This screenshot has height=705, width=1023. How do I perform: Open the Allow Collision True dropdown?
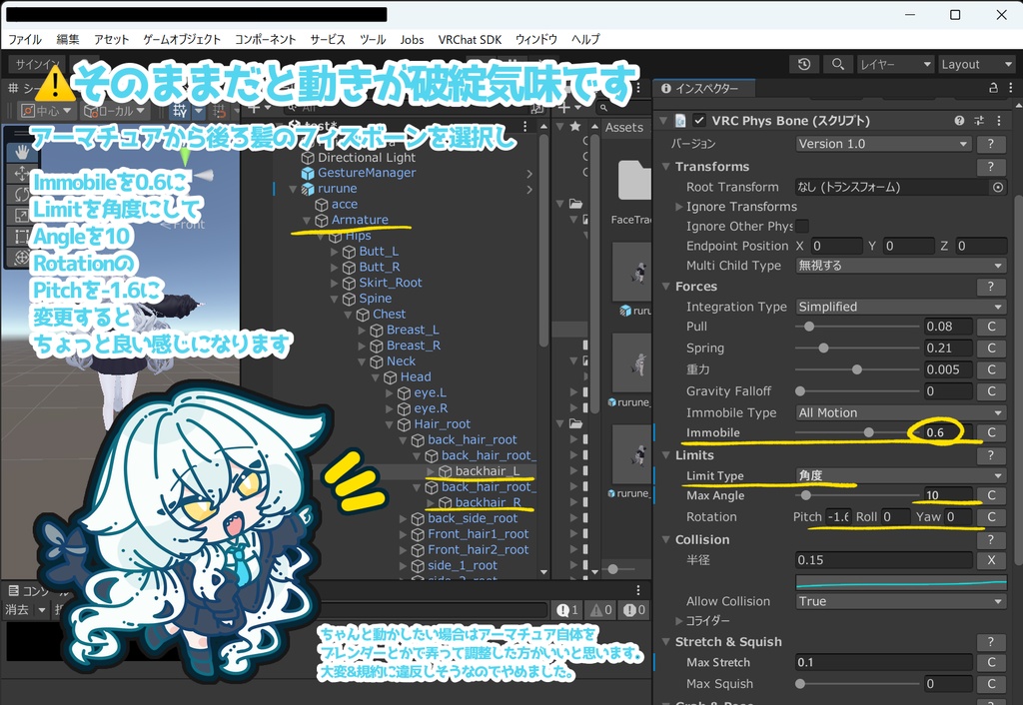click(900, 601)
